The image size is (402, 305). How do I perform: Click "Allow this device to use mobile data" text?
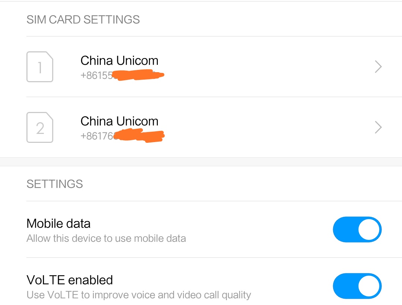coord(106,238)
